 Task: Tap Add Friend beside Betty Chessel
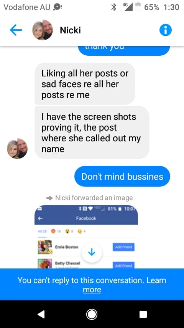(x=123, y=265)
